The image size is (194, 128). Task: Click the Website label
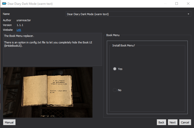pyautogui.click(x=8, y=30)
